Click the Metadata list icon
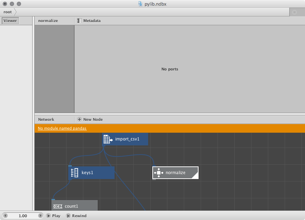Screen dimensions: 305x220 pyautogui.click(x=79, y=21)
